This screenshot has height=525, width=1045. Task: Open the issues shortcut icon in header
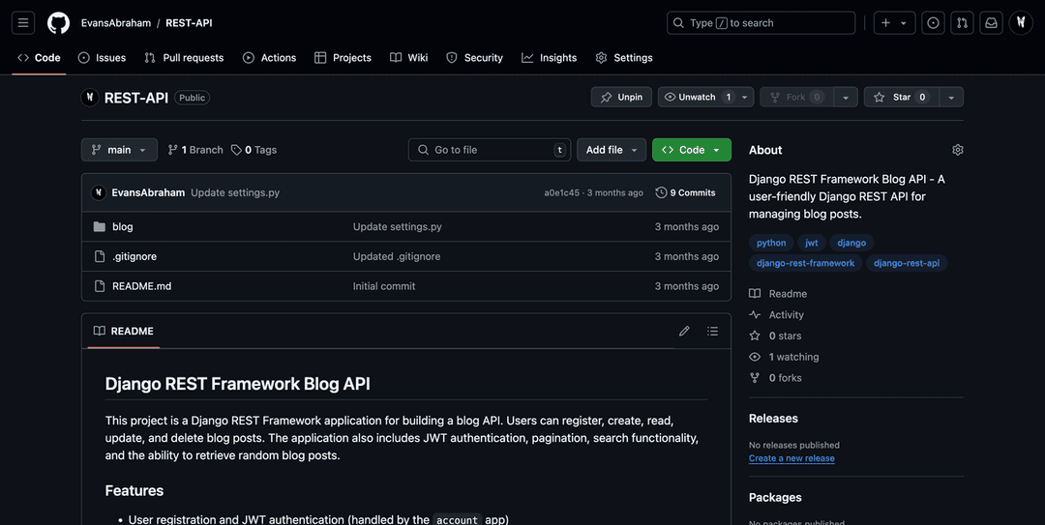(933, 22)
